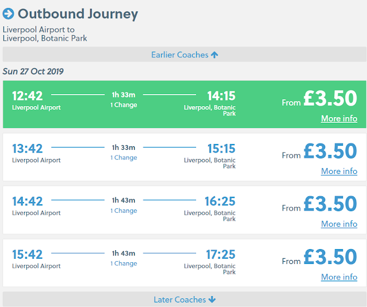
Task: Click the Later Coaches down arrow
Action: click(x=212, y=300)
